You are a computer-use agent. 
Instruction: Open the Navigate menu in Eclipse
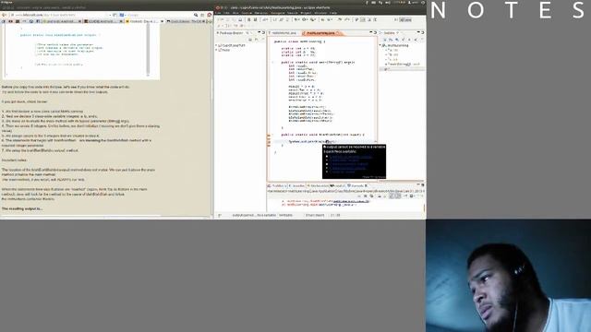click(x=278, y=13)
